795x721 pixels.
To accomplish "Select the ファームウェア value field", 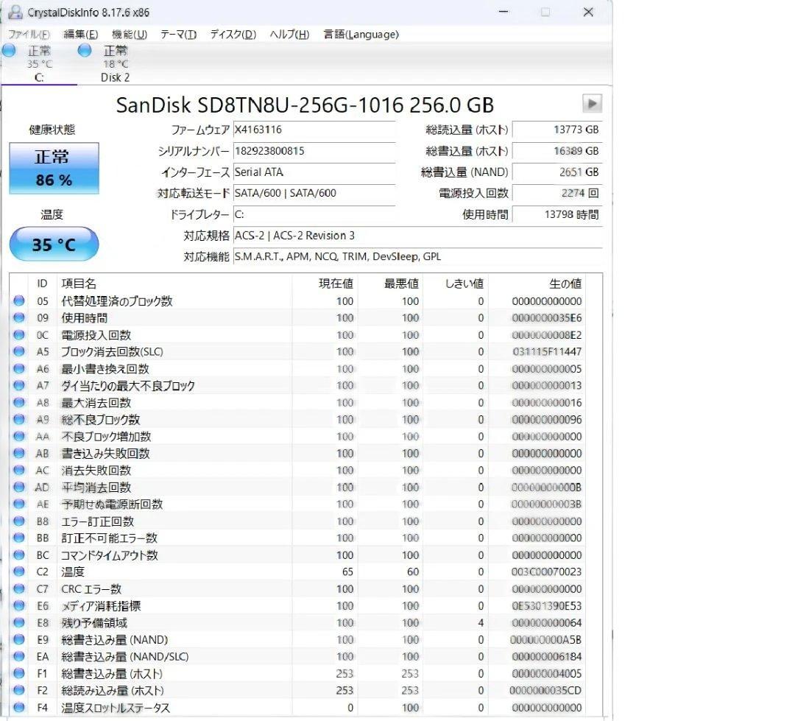I will (x=309, y=130).
